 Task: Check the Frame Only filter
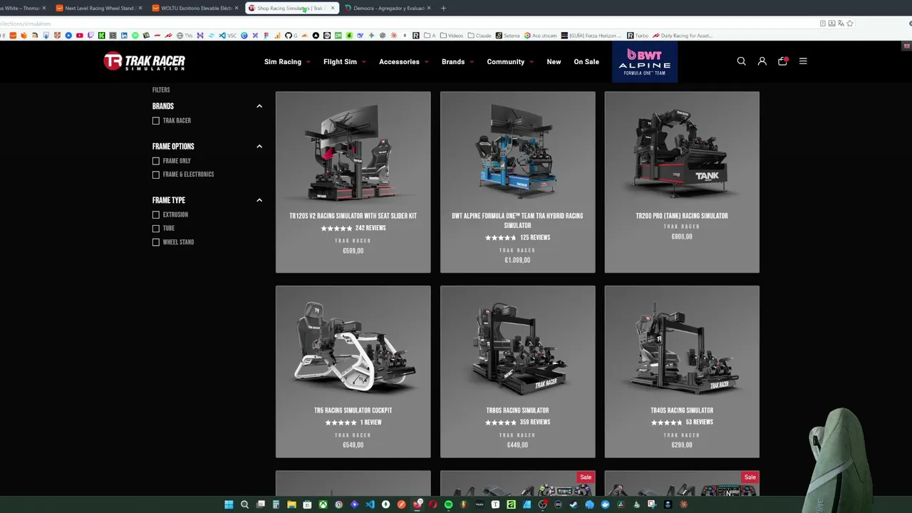pyautogui.click(x=156, y=161)
